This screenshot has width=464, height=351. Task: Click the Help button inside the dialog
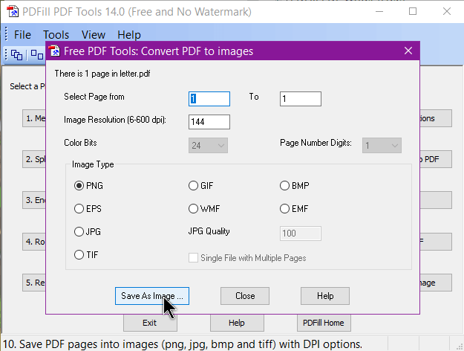point(325,296)
